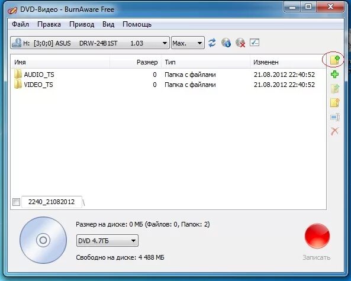The image size is (351, 281).
Task: Click the rename item icon
Action: click(335, 117)
